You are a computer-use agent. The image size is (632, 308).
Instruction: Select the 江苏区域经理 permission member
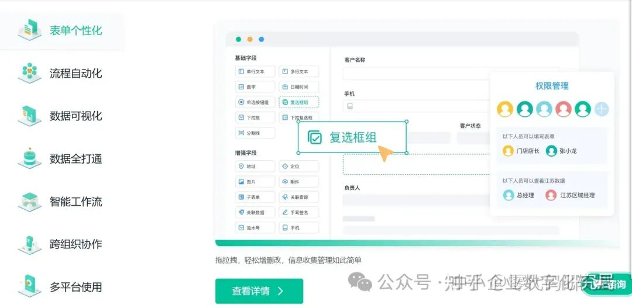tap(571, 195)
